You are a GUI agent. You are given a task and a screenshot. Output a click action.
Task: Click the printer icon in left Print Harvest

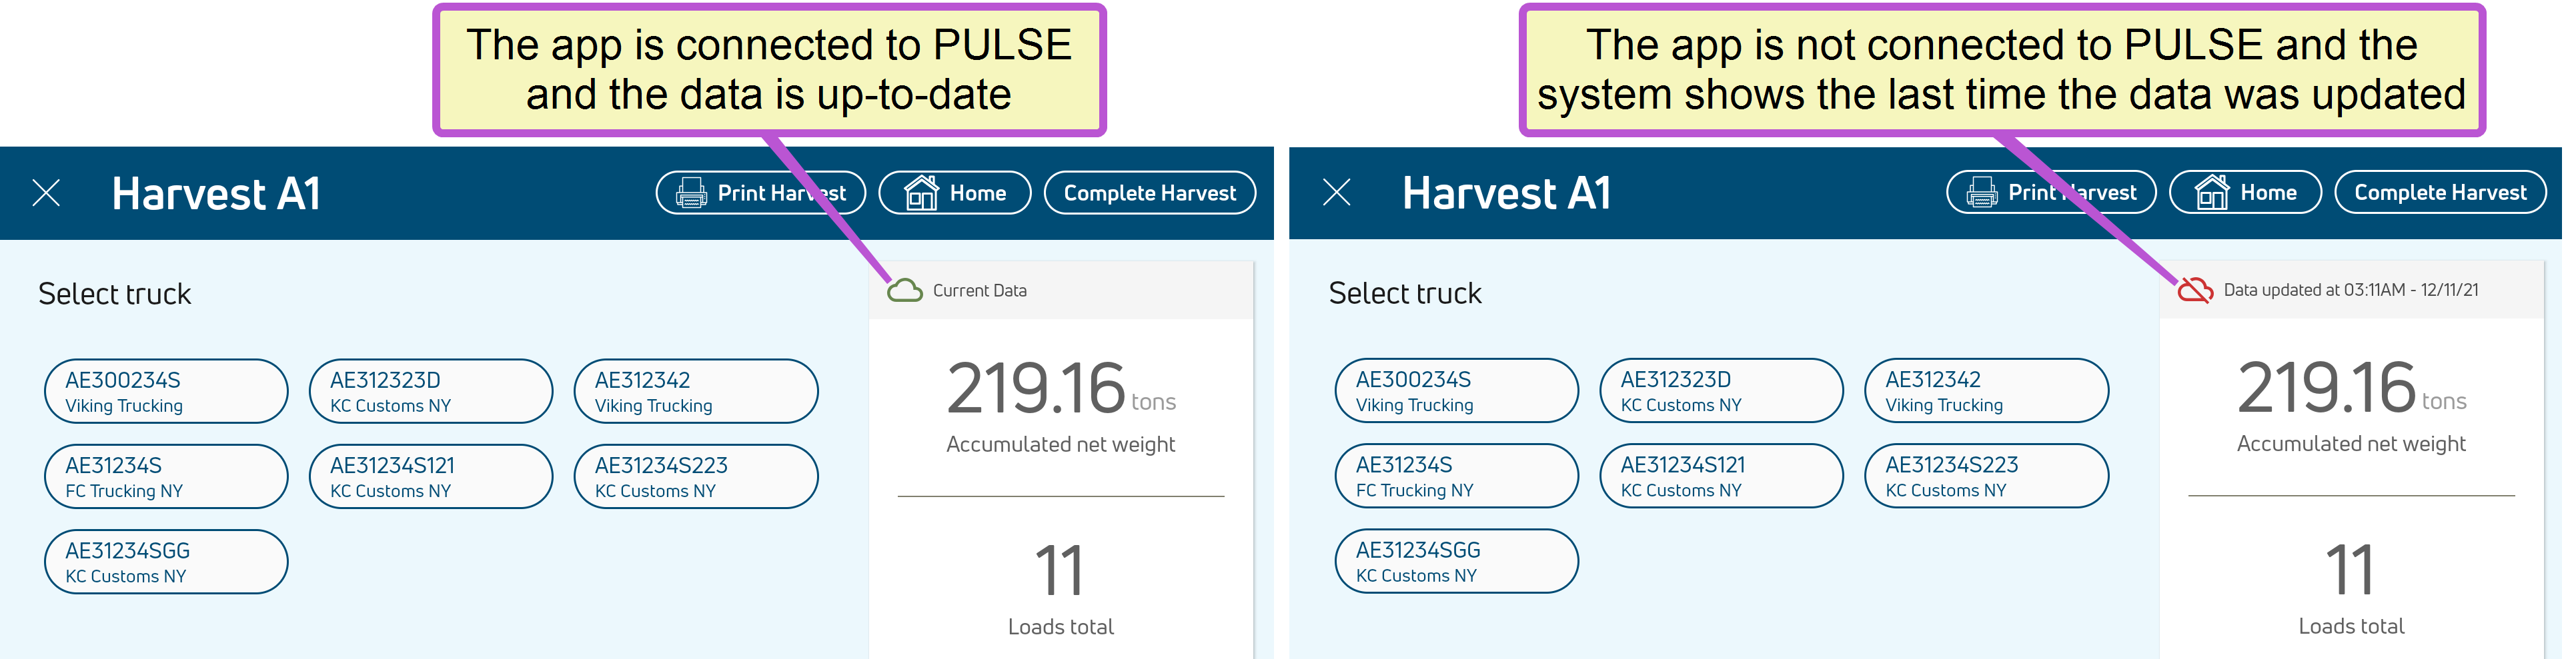[x=691, y=193]
